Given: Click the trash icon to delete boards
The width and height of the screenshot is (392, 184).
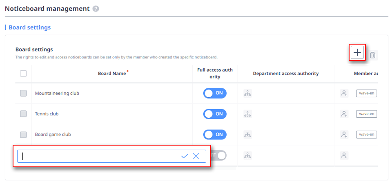Looking at the screenshot, I should click(x=372, y=55).
